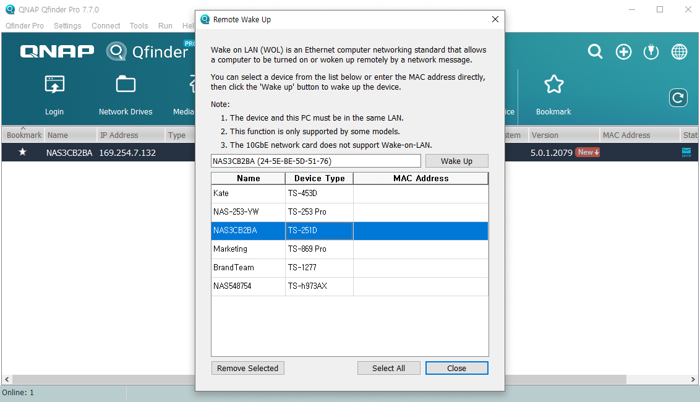Select the NAS-253-YW device row
This screenshot has height=402, width=700.
tap(349, 212)
